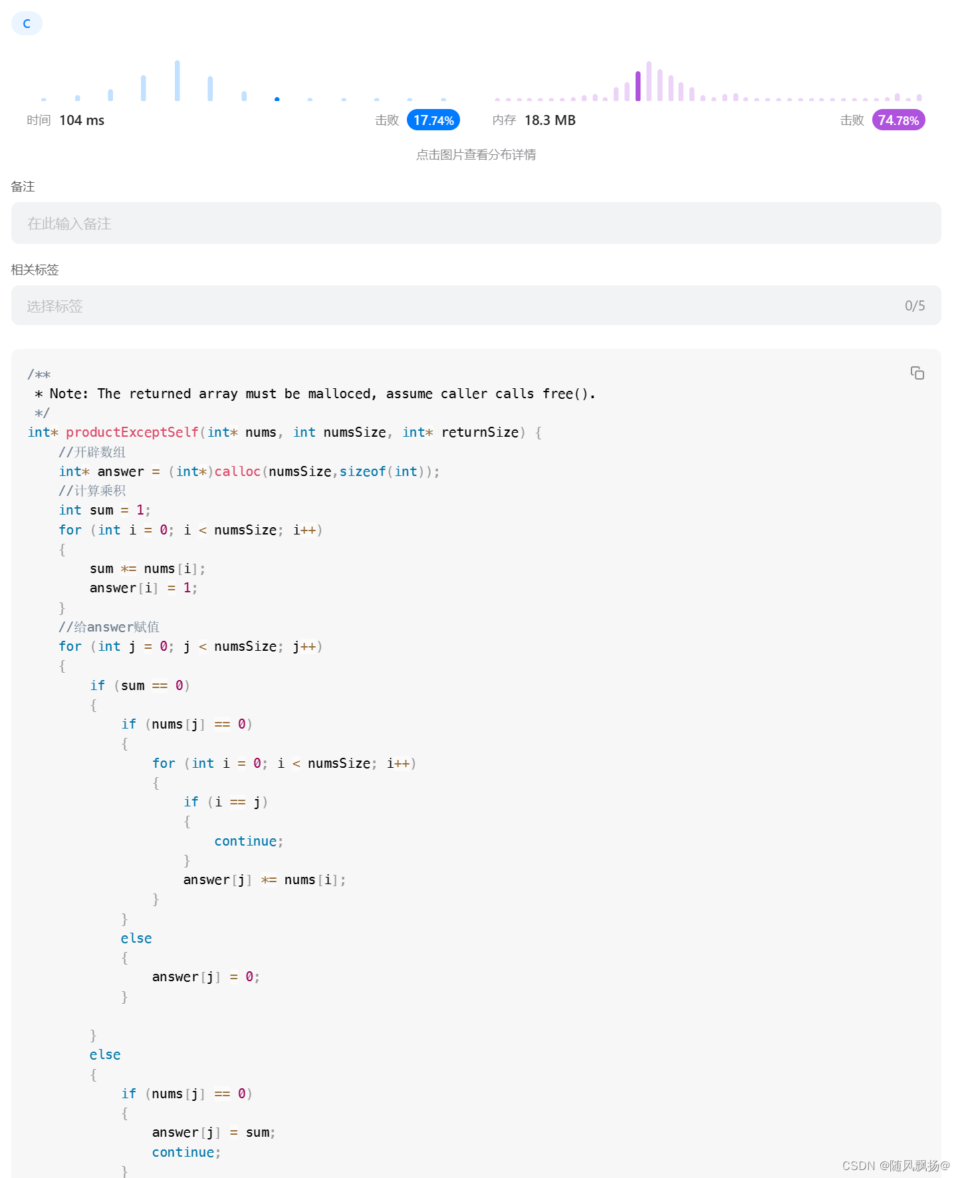
Task: Click the //给answer赋值 comment line
Action: point(109,627)
